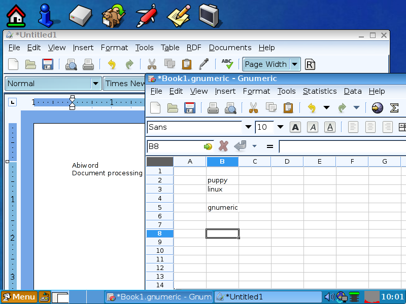Toggle Underline formatting in Gnumeric
406x304 pixels.
pos(330,127)
